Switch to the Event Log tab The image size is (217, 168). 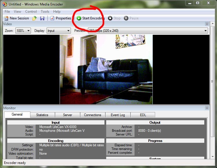coord(118,115)
